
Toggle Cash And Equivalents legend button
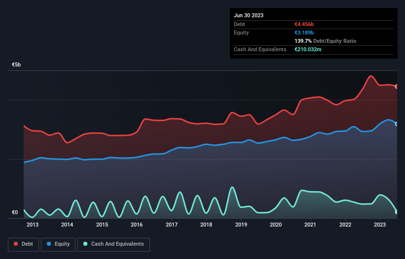(x=113, y=244)
